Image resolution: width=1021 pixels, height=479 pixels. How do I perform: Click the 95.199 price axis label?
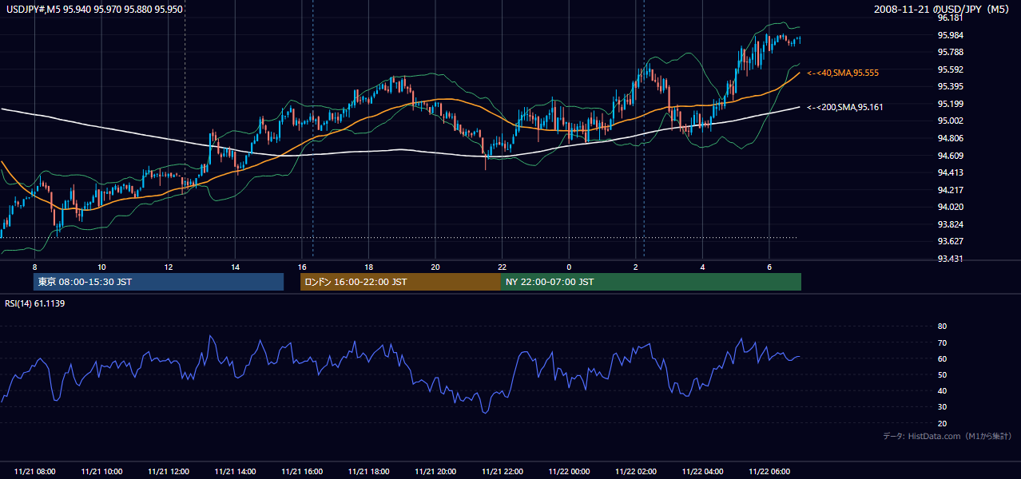pos(950,104)
